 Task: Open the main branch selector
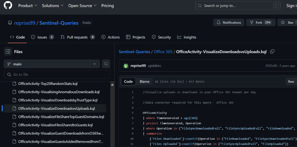(x=52, y=64)
